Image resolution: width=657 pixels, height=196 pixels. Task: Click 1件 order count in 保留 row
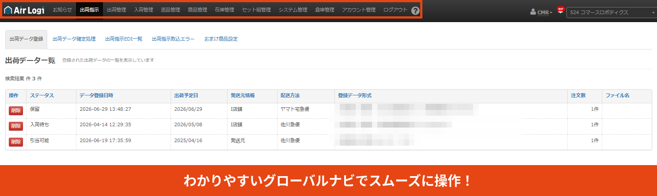click(x=595, y=109)
